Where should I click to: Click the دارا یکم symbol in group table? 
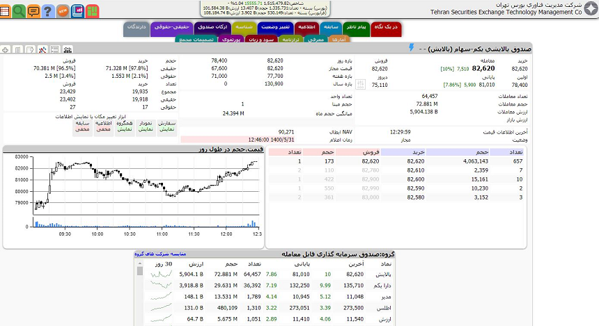tap(373, 285)
